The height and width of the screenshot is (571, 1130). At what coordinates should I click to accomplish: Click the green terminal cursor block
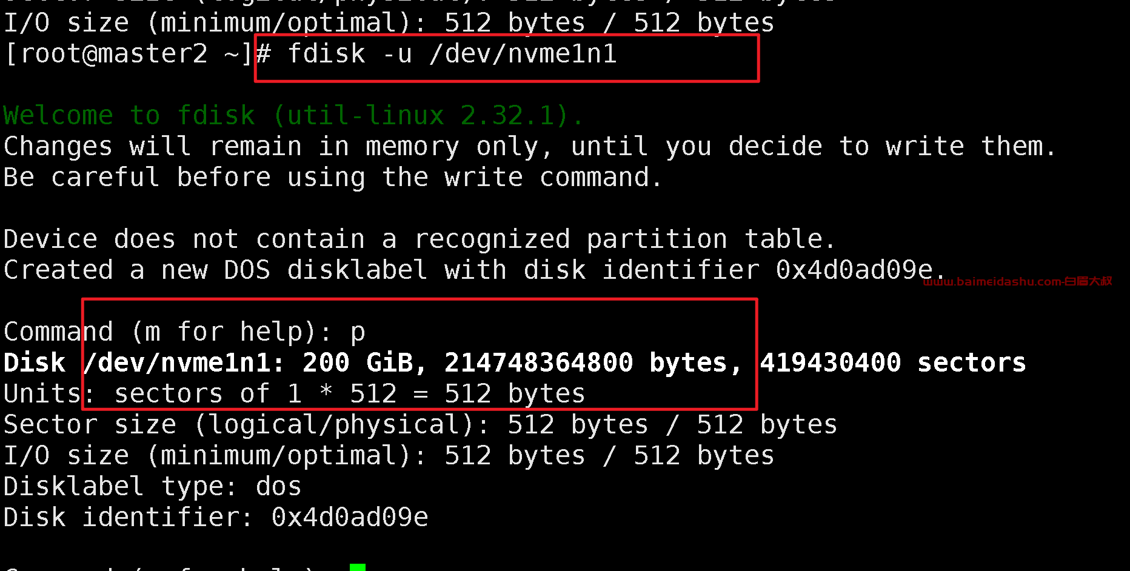(358, 567)
